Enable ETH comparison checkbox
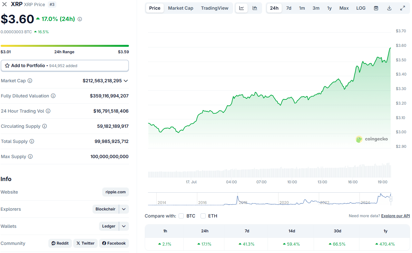This screenshot has width=412, height=253. pos(202,216)
